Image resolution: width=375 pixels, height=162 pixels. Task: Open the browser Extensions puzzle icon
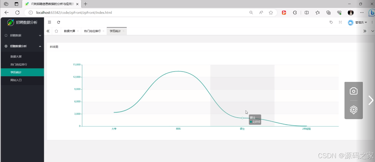295,13
